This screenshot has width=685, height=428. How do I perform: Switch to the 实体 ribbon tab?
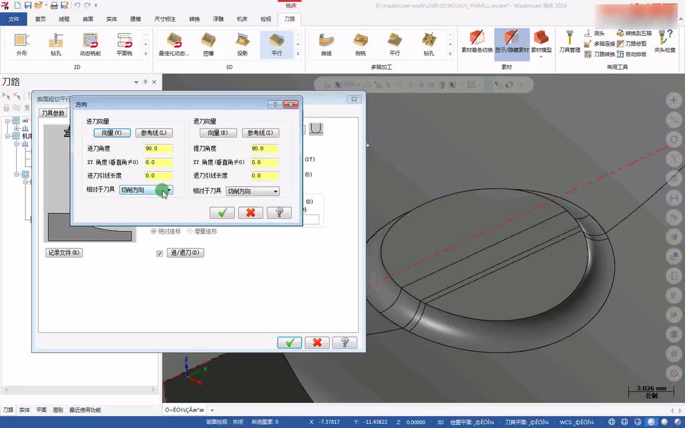[111, 19]
